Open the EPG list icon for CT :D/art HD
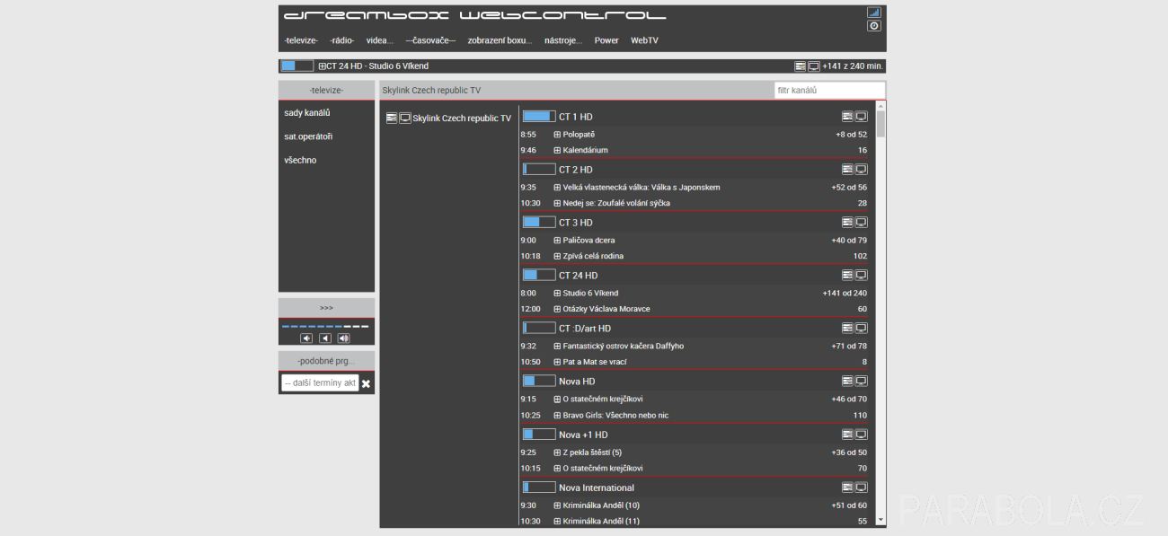 point(847,329)
